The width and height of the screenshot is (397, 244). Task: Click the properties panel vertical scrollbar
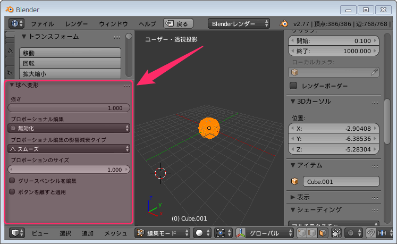387,122
